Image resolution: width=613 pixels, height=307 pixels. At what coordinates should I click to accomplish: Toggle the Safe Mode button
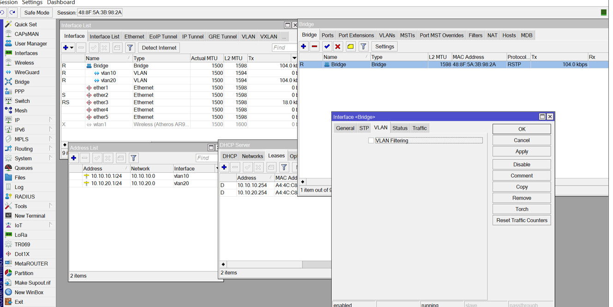(36, 12)
